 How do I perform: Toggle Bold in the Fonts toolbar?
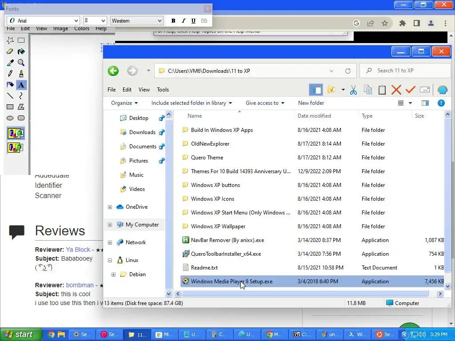coord(173,21)
